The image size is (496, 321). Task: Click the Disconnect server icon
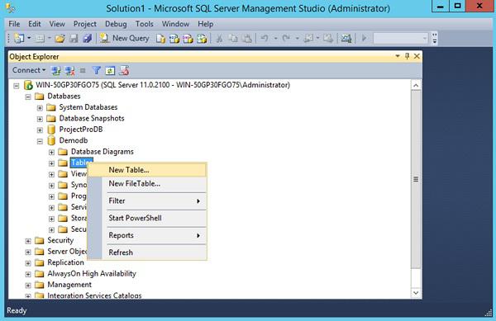coord(70,70)
